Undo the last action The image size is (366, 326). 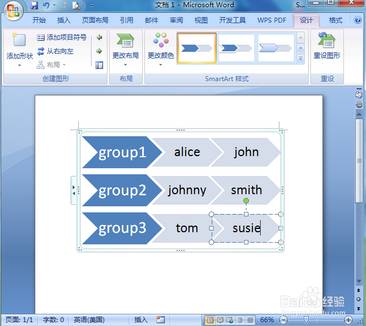[x=46, y=6]
